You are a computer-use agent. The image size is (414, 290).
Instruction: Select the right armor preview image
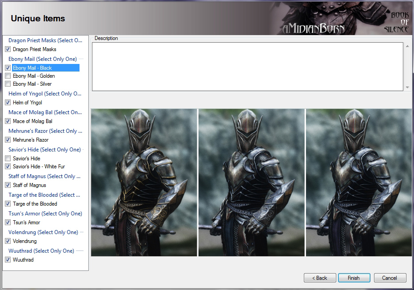coord(359,183)
